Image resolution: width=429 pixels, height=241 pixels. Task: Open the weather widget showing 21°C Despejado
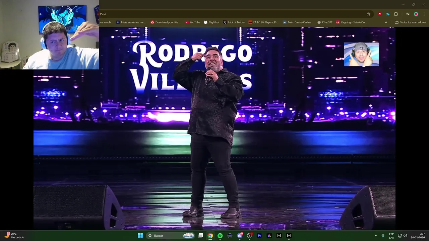click(14, 236)
